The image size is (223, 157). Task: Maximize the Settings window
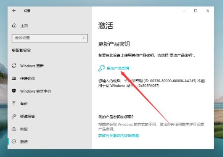196,11
